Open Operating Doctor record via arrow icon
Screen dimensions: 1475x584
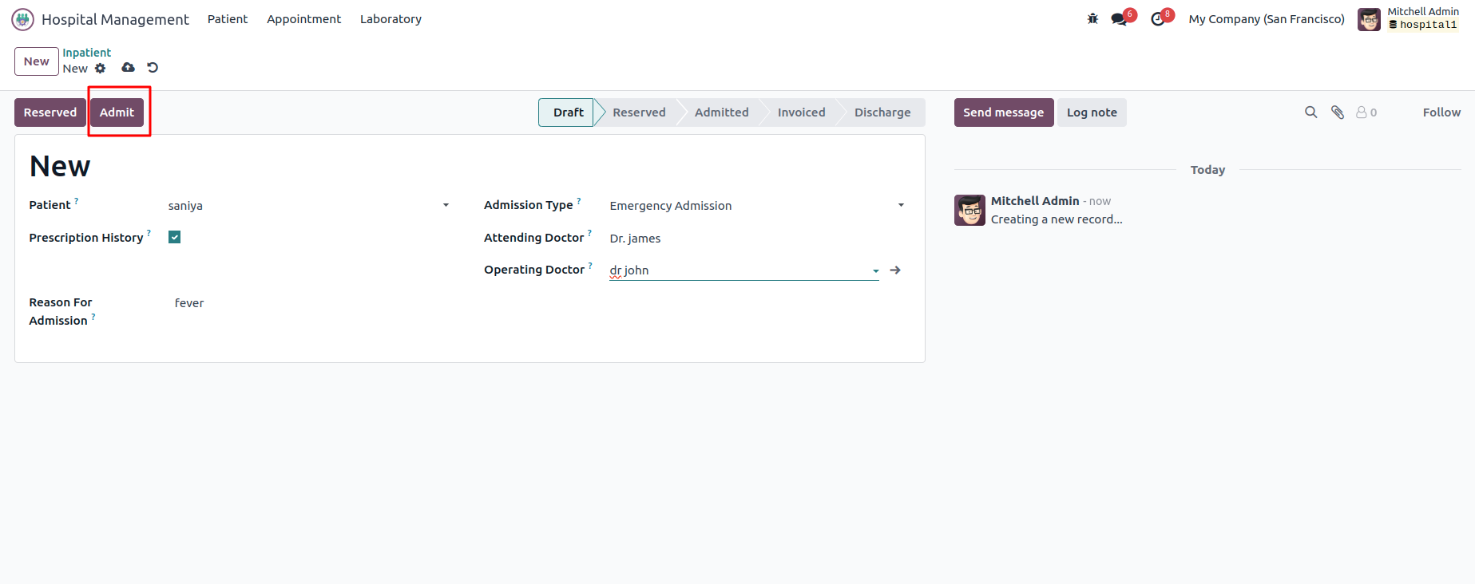click(895, 270)
